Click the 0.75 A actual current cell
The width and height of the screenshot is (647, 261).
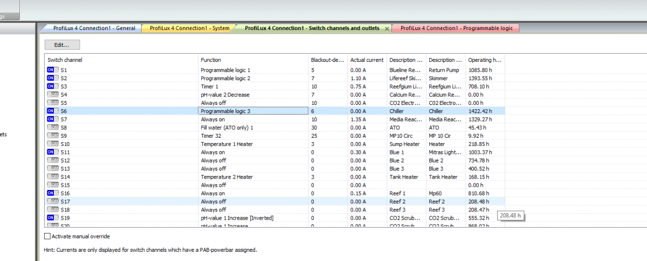(367, 86)
